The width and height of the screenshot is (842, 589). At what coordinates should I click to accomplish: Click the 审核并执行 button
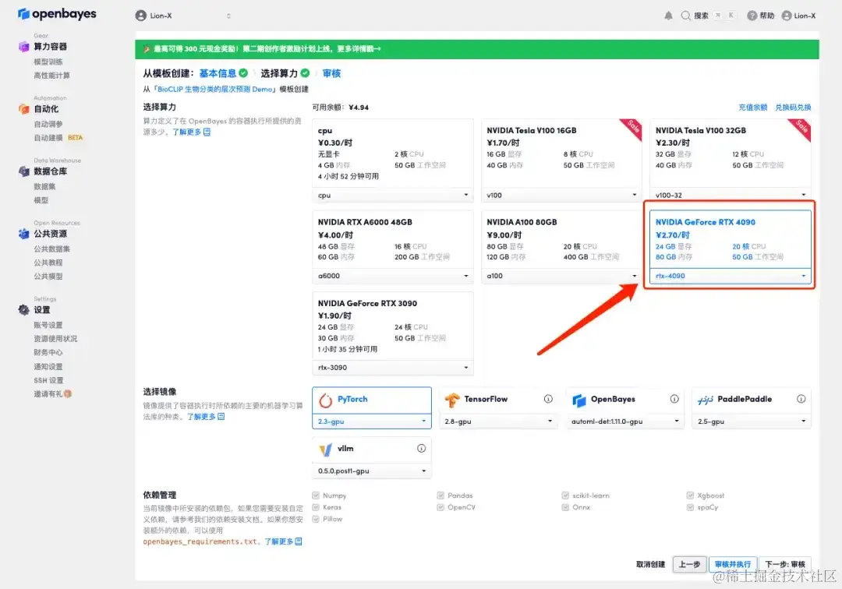(733, 564)
